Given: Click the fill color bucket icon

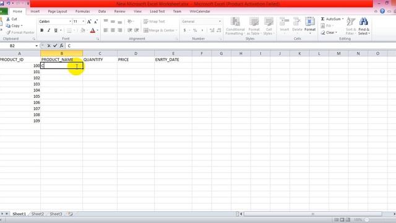Looking at the screenshot, I should pyautogui.click(x=82, y=30).
